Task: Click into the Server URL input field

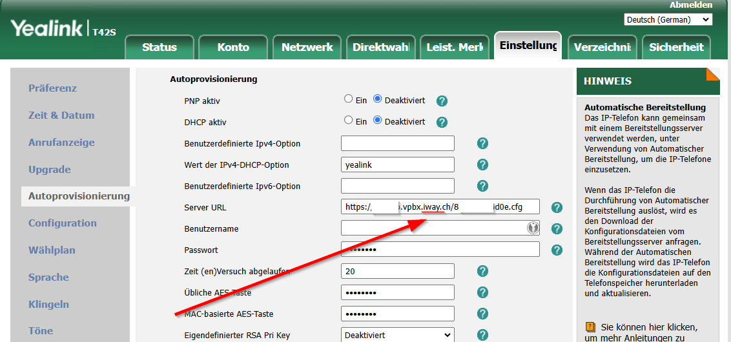Action: click(440, 206)
